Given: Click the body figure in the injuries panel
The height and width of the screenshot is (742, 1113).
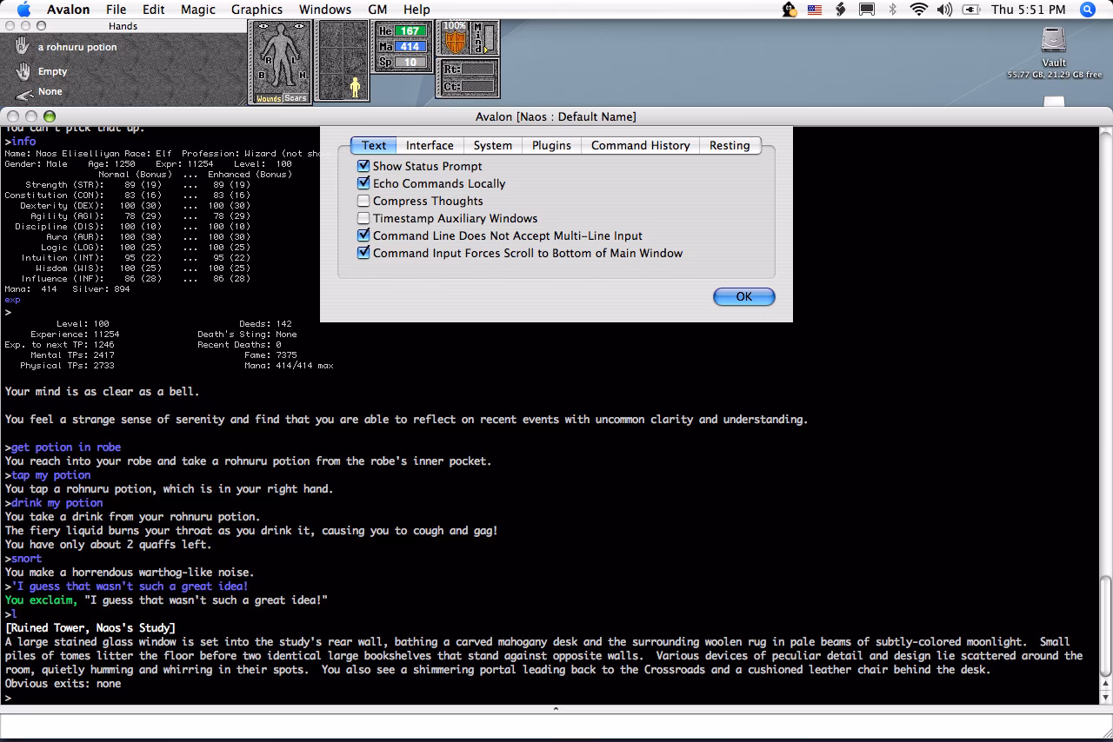Looking at the screenshot, I should coord(280,56).
